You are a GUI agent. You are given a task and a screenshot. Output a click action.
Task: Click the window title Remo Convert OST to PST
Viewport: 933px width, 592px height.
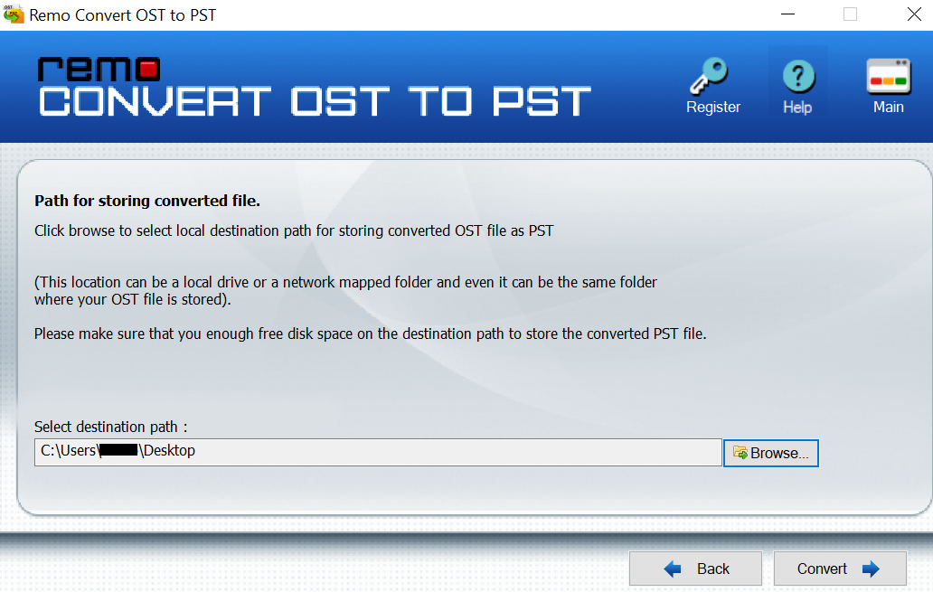[x=122, y=14]
